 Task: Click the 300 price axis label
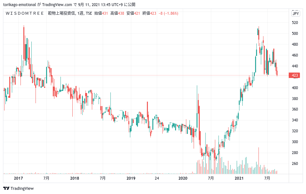click(x=295, y=142)
